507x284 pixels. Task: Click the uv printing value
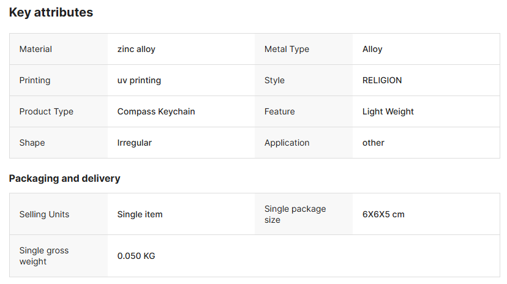(139, 80)
